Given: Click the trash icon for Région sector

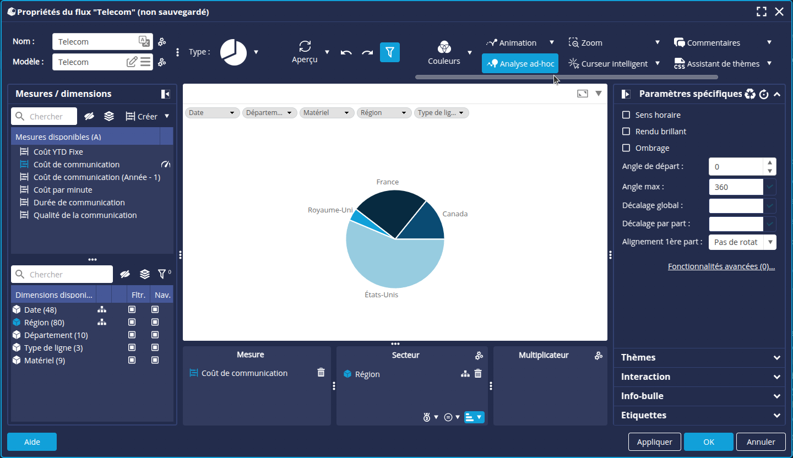Looking at the screenshot, I should [478, 374].
